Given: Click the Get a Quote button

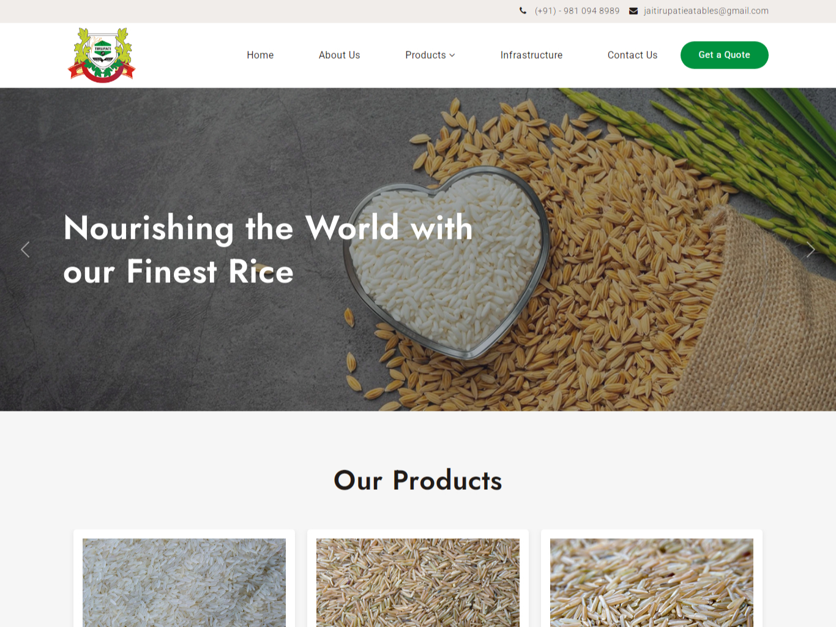Looking at the screenshot, I should click(725, 55).
